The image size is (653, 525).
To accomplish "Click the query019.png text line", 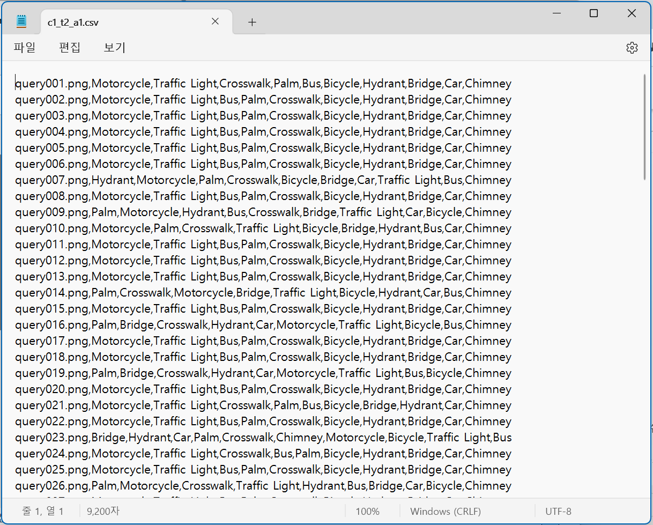I will click(263, 373).
